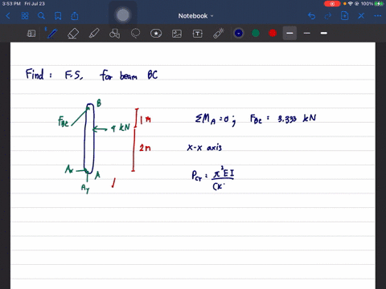Open the search magnifier
The height and width of the screenshot is (289, 386).
(x=41, y=16)
